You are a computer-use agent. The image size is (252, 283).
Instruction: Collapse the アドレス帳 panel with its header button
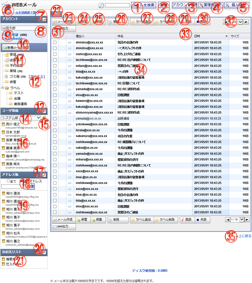(x=45, y=175)
